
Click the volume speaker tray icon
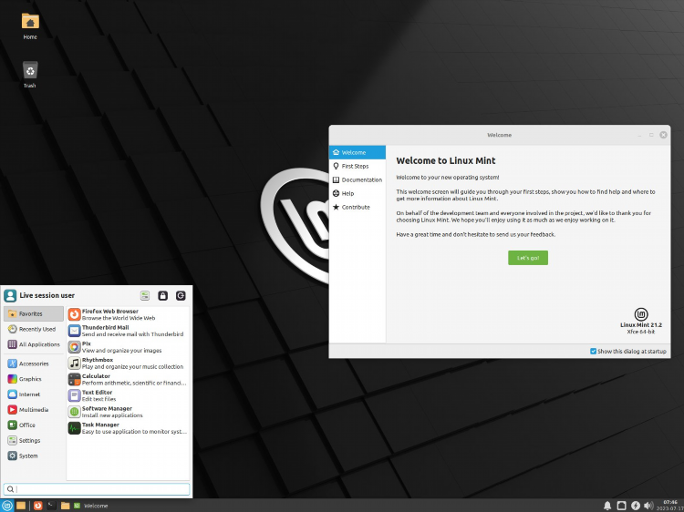[648, 506]
